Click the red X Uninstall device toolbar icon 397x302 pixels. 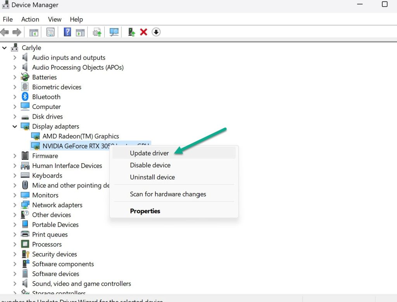click(143, 32)
